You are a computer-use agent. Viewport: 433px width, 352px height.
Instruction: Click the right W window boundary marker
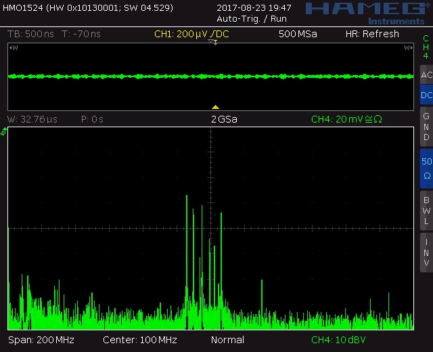click(407, 48)
